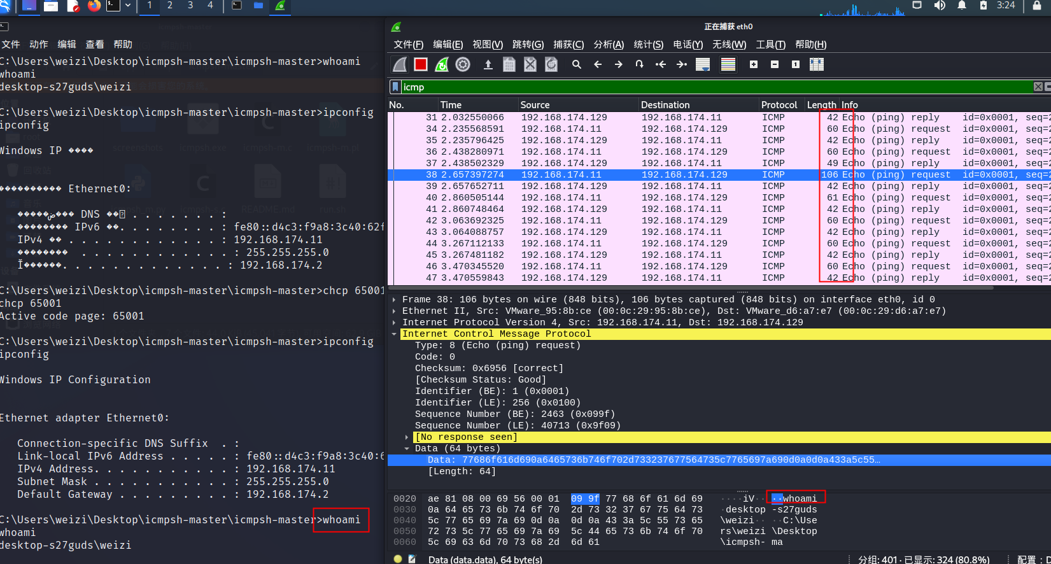Viewport: 1051px width, 564px height.
Task: Sort by the No. column header
Action: (413, 105)
